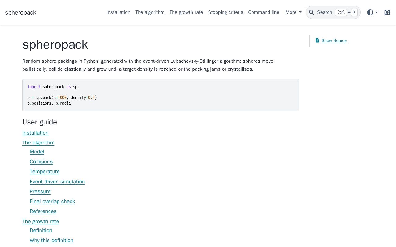396x247 pixels.
Task: Click the spheropack logo in the navbar
Action: pyautogui.click(x=20, y=12)
